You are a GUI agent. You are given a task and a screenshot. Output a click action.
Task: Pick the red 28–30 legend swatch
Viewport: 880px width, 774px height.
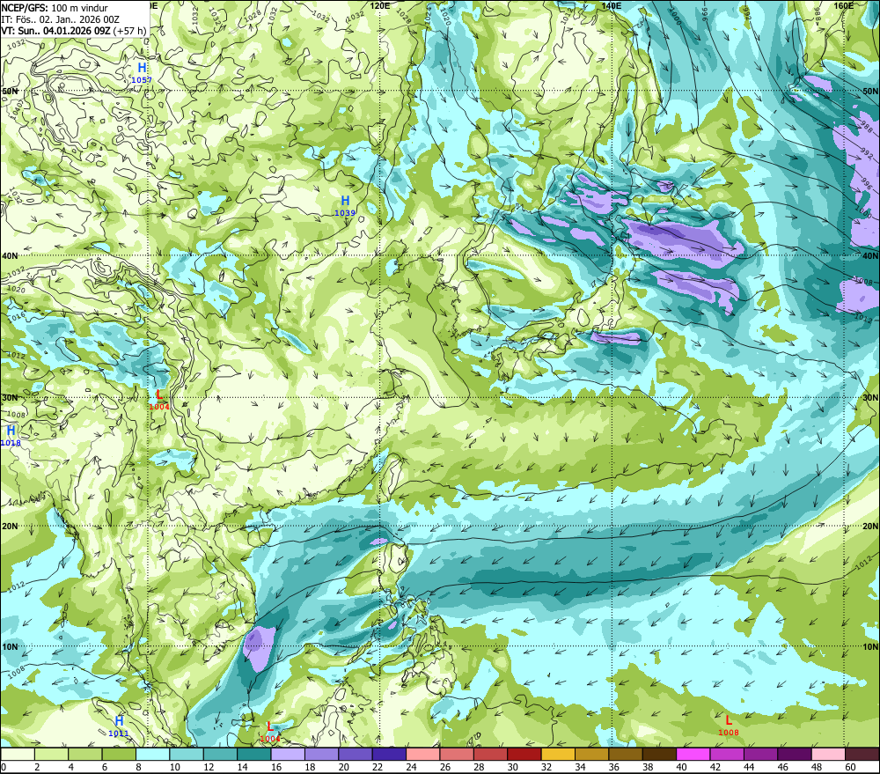[x=490, y=754]
